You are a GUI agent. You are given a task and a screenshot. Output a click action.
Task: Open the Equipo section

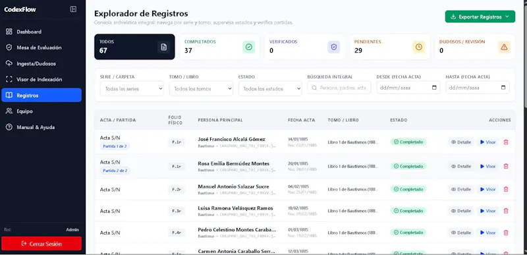[42, 111]
